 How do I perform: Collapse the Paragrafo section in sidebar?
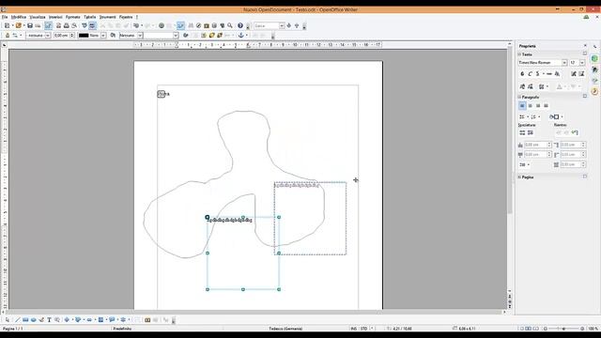519,97
